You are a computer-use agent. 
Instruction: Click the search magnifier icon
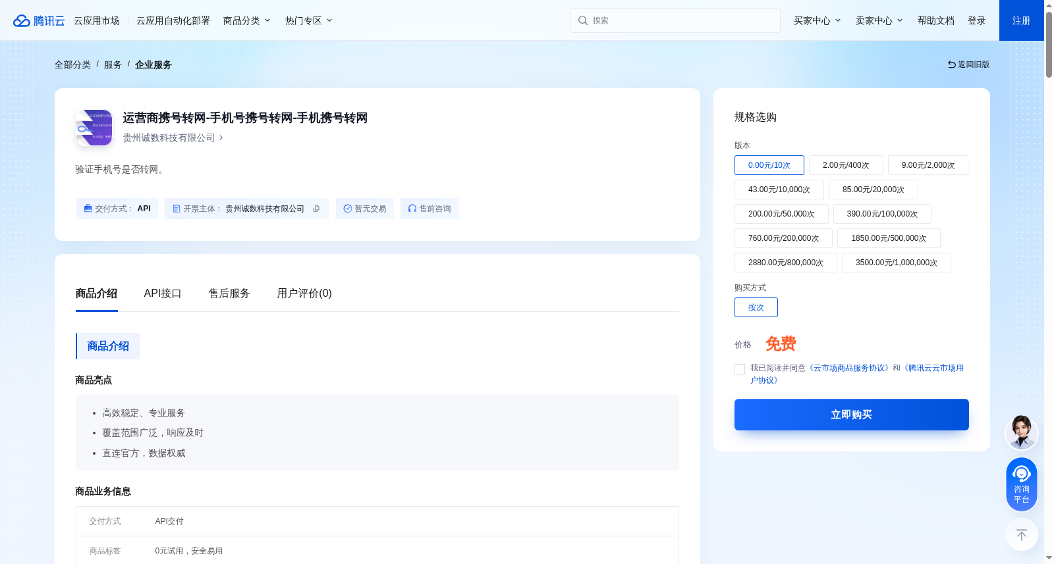point(583,20)
